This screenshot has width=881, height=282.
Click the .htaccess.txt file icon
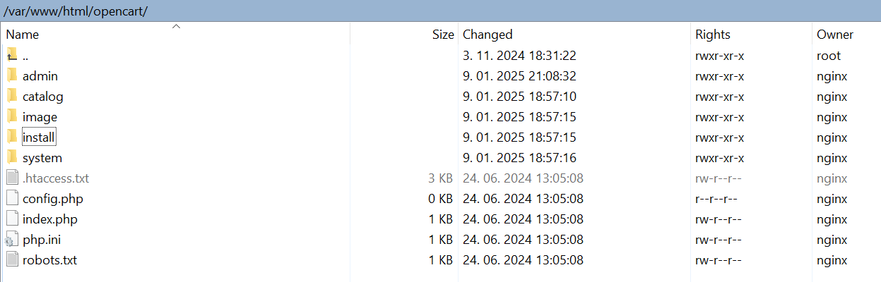click(11, 178)
